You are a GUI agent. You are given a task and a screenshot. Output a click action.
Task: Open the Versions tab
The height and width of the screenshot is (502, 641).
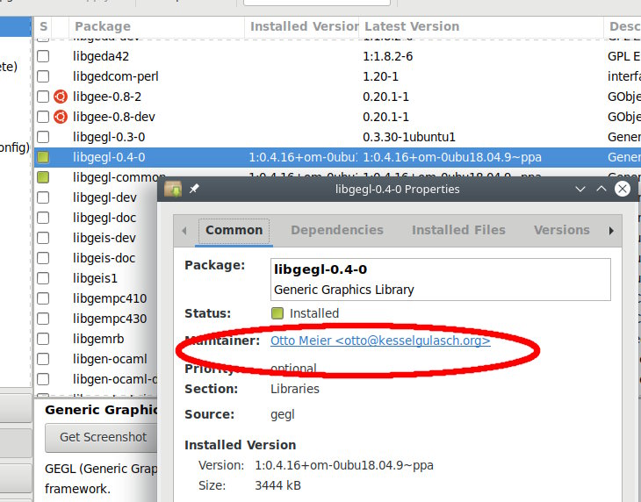click(562, 230)
